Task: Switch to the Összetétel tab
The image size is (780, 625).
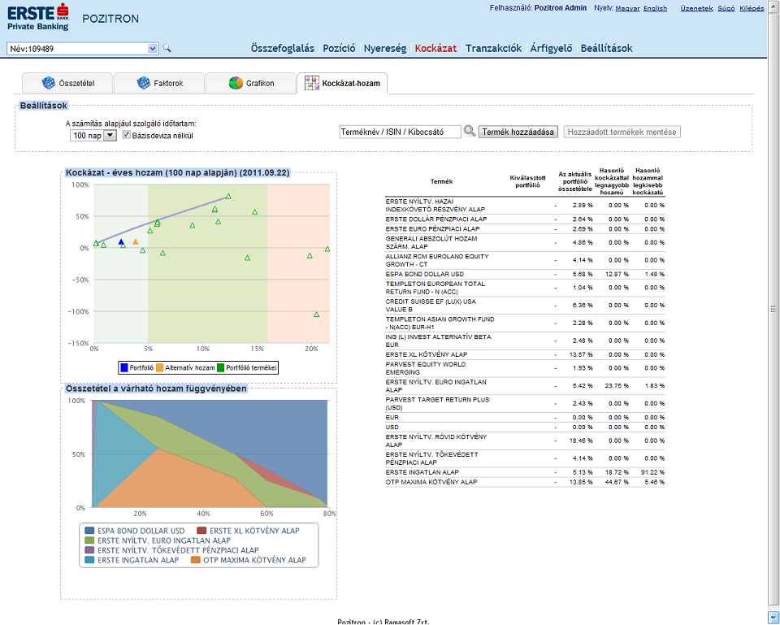Action: coord(67,83)
